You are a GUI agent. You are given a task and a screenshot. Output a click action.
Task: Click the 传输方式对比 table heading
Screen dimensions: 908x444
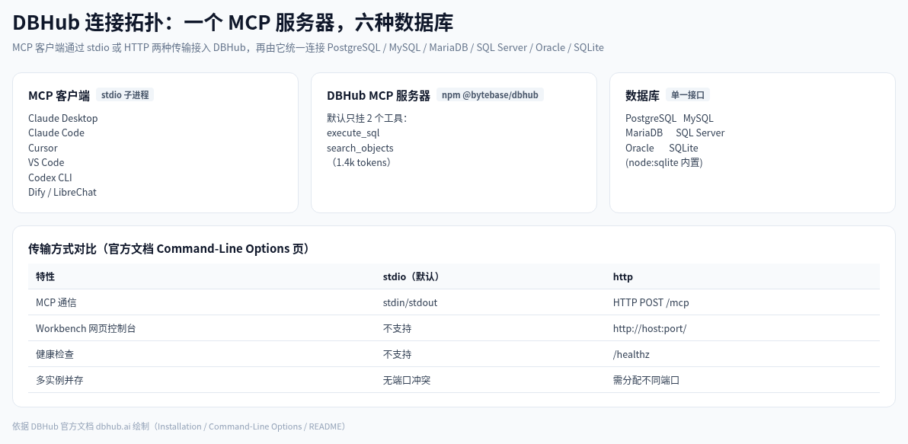(x=171, y=248)
